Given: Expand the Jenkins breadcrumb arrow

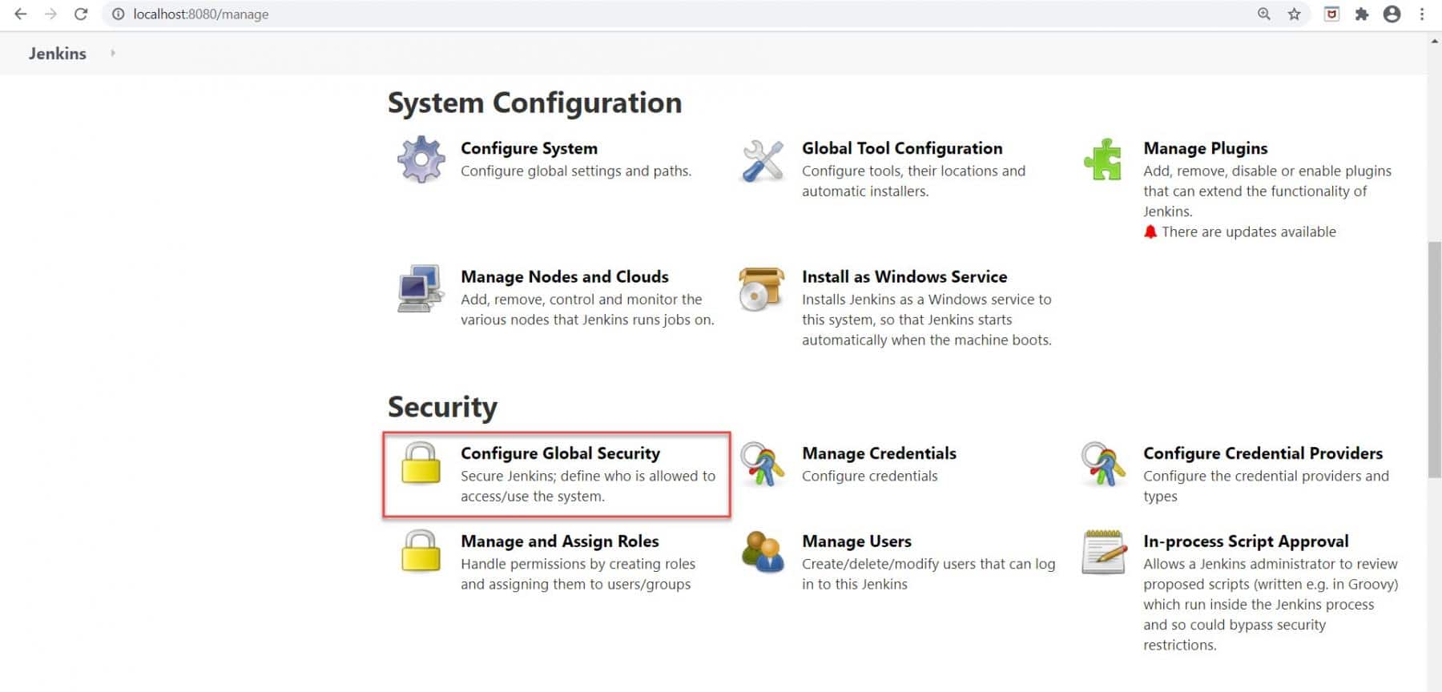Looking at the screenshot, I should [x=113, y=53].
